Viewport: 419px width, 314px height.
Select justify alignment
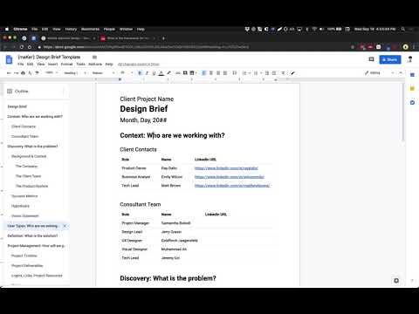pyautogui.click(x=225, y=73)
